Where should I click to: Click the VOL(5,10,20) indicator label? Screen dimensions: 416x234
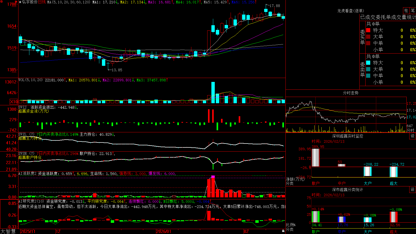30,80
